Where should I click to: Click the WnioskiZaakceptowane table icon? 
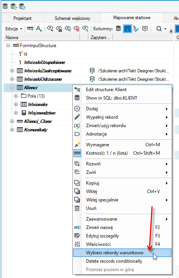click(20, 71)
